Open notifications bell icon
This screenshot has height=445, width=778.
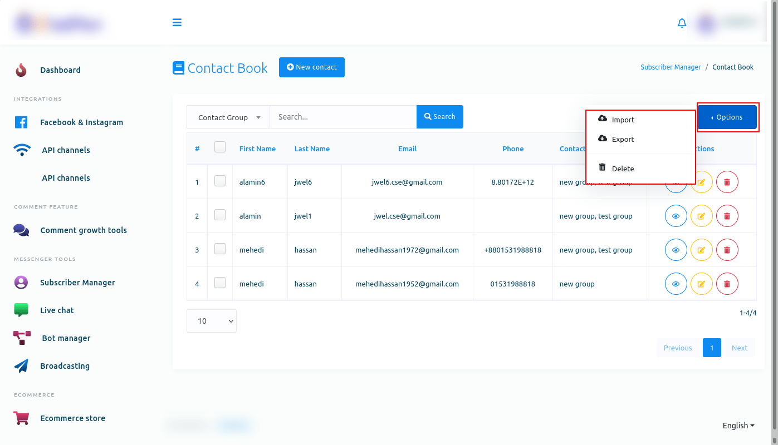[682, 23]
